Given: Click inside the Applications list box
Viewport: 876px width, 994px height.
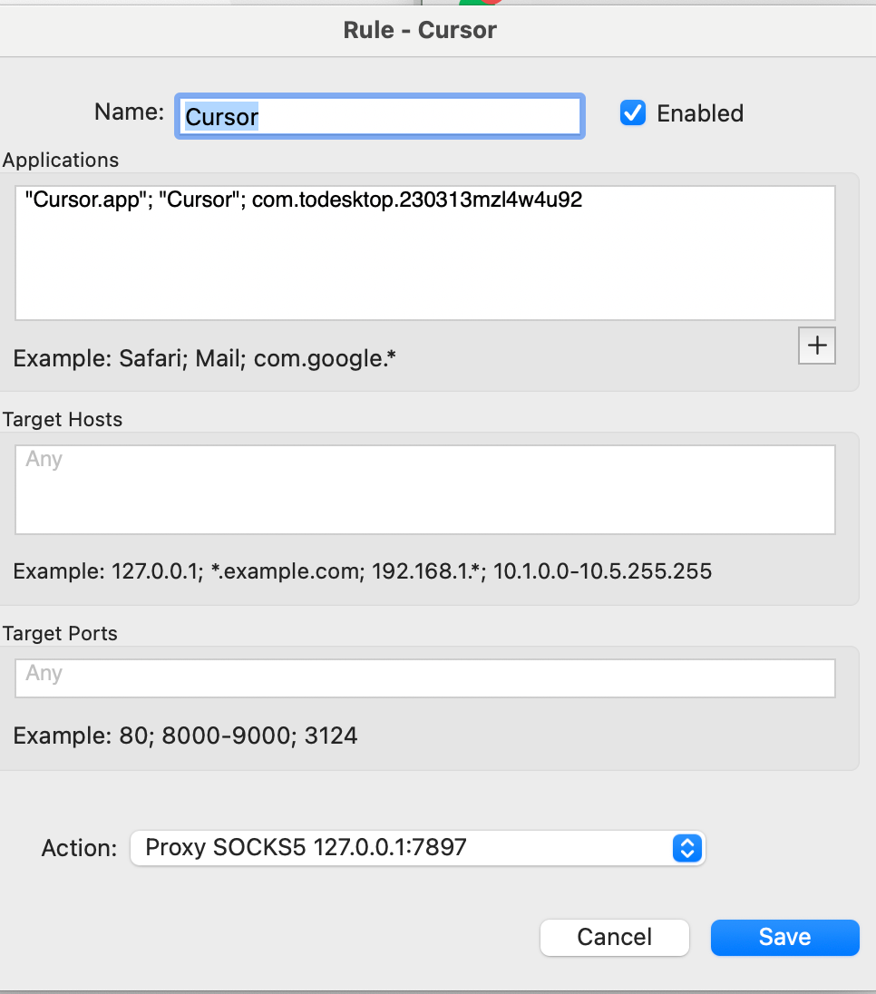Looking at the screenshot, I should pos(425,253).
